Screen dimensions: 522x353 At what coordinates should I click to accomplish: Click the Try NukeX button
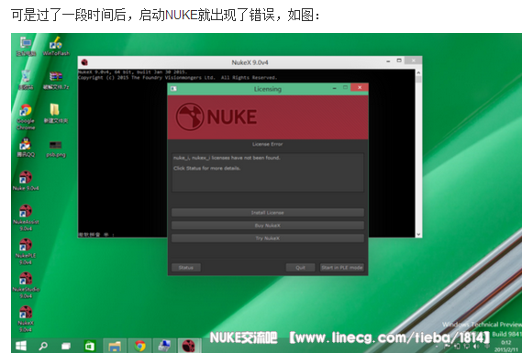[x=268, y=238]
